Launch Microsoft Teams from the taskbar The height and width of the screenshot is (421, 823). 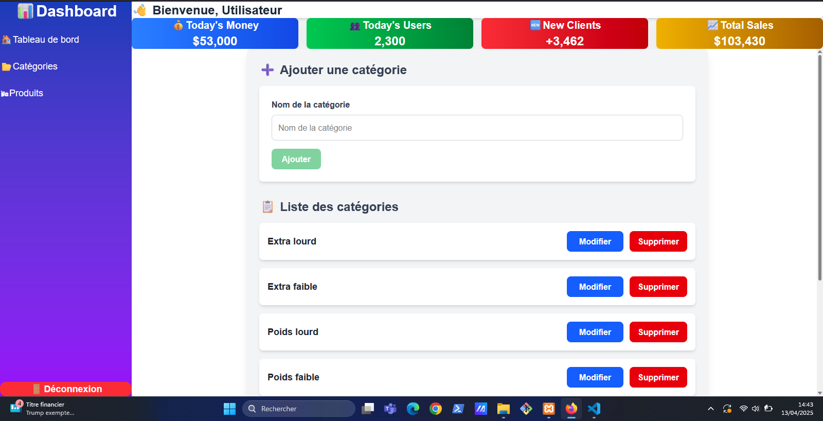(x=390, y=409)
